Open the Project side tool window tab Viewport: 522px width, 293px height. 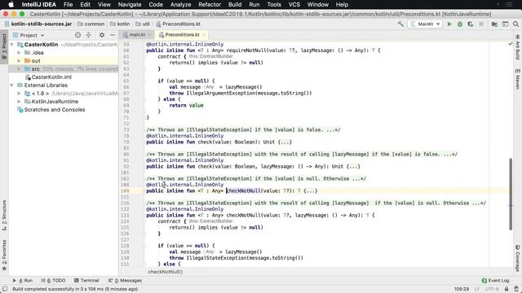4,46
